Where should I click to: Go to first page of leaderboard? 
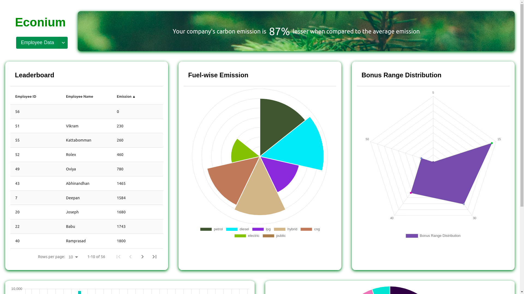click(118, 257)
